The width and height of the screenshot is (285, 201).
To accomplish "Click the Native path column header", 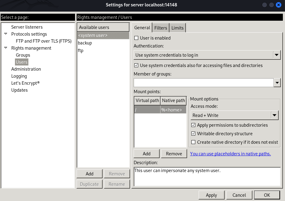I will point(173,100).
